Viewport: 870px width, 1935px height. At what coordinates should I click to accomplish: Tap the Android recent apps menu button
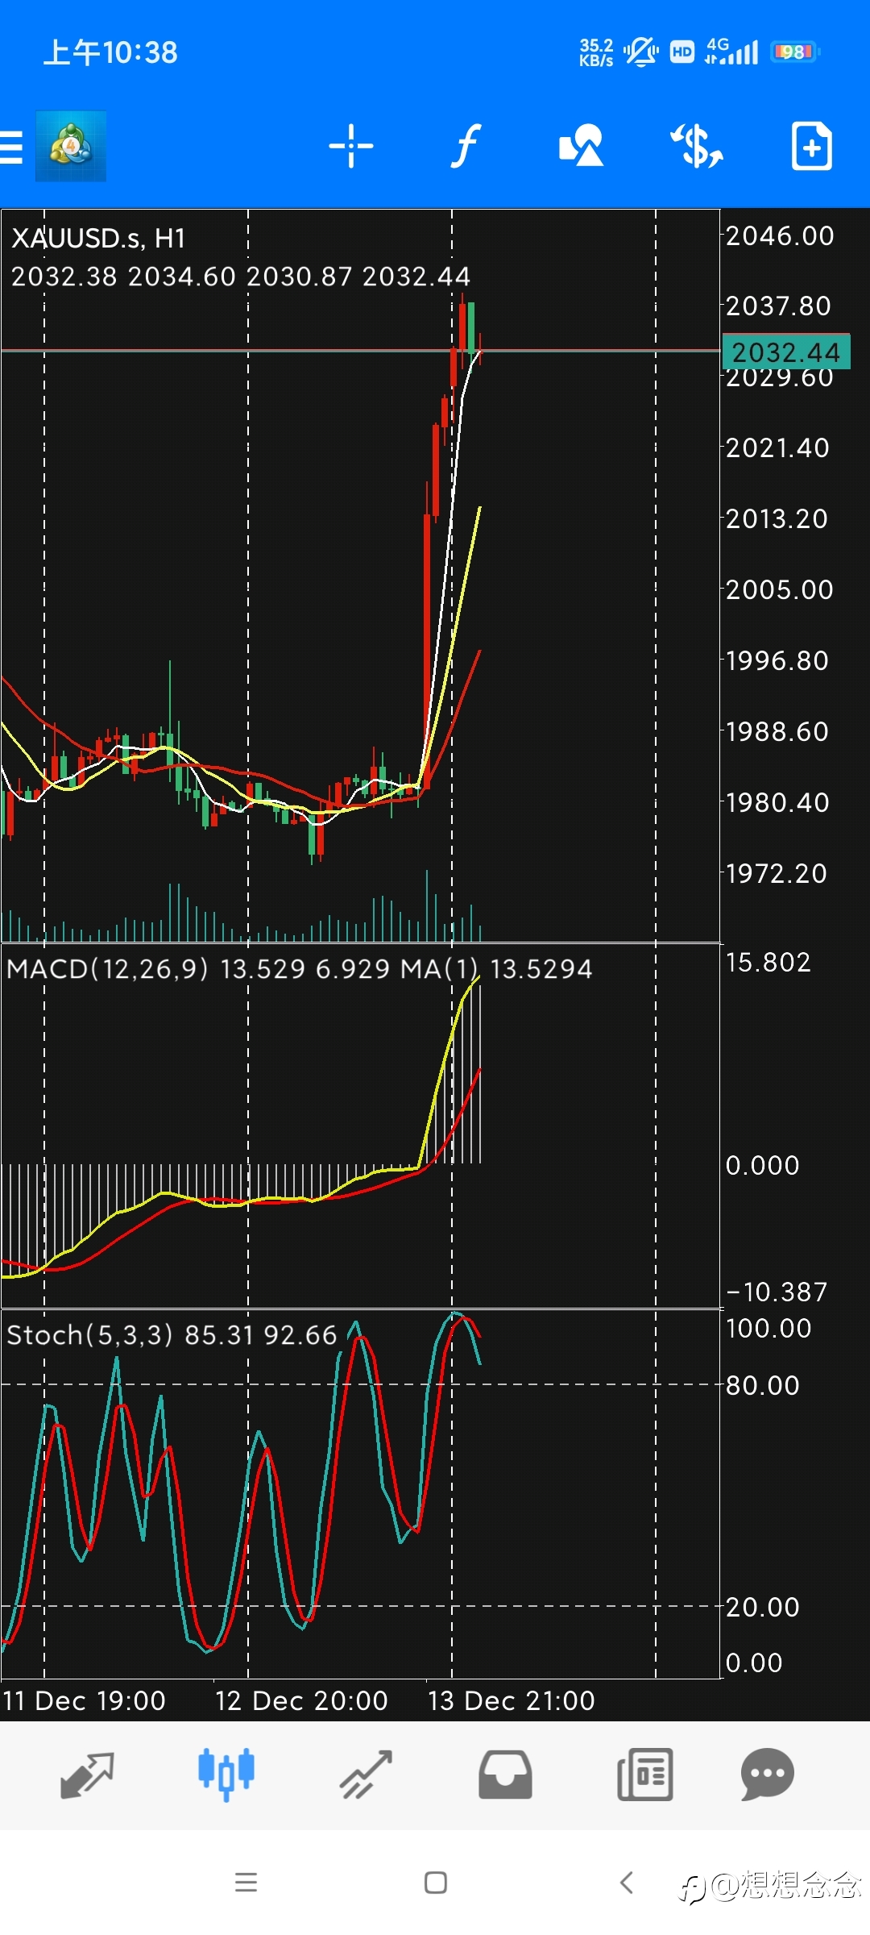point(246,1883)
